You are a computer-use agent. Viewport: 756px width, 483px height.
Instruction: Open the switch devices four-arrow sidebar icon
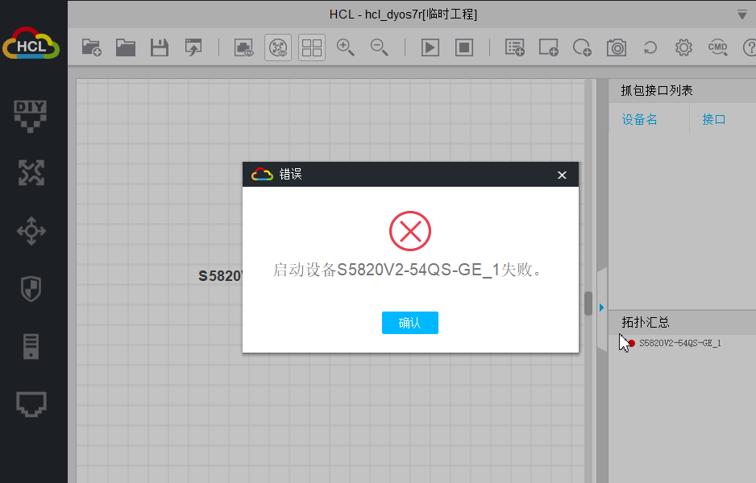tap(31, 231)
